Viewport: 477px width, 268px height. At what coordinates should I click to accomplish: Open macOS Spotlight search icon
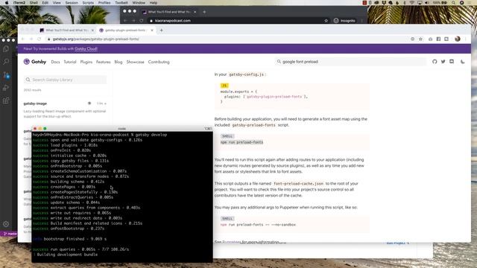(x=453, y=3)
